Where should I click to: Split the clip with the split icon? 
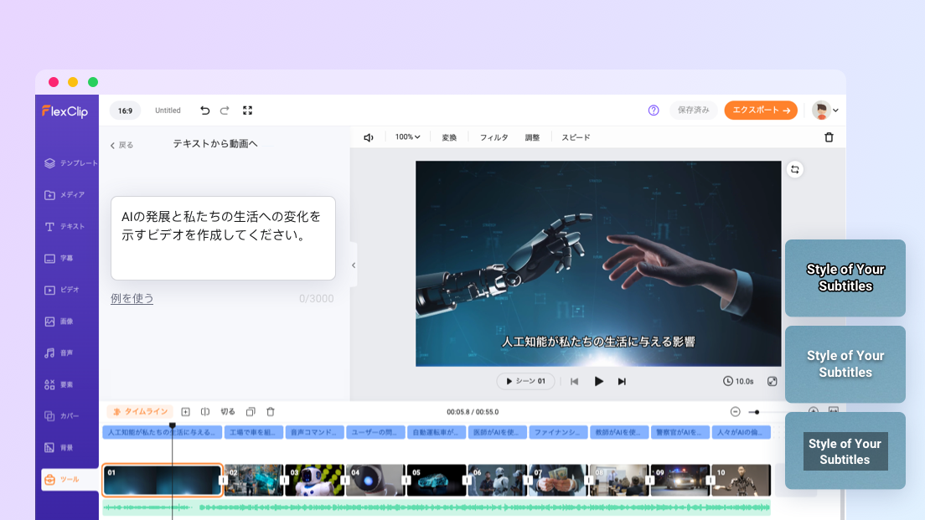204,411
